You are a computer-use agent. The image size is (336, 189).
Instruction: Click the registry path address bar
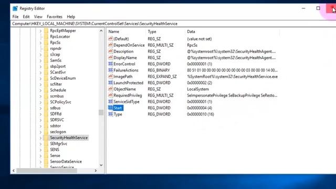pos(173,24)
